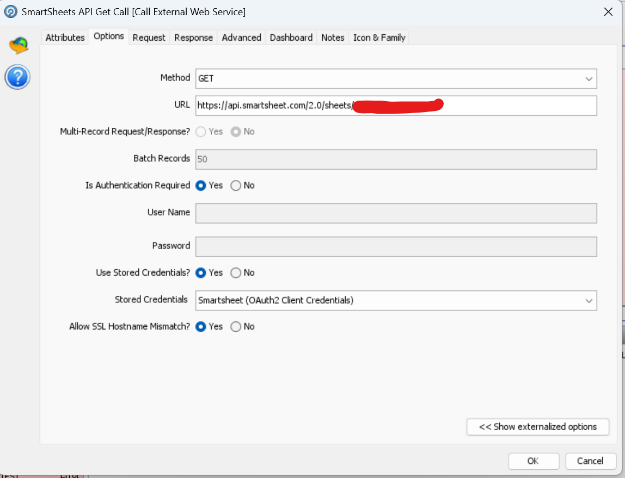This screenshot has width=625, height=478.
Task: Click the Stored Credentials label text
Action: [x=151, y=299]
